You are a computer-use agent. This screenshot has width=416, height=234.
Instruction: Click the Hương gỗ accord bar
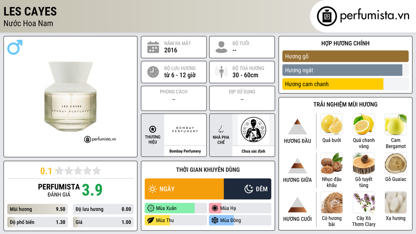coord(345,56)
